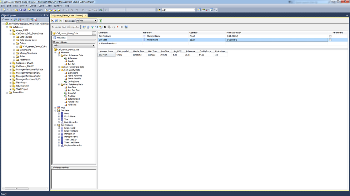Click the Execute play arrow in toolbar

pos(106,10)
